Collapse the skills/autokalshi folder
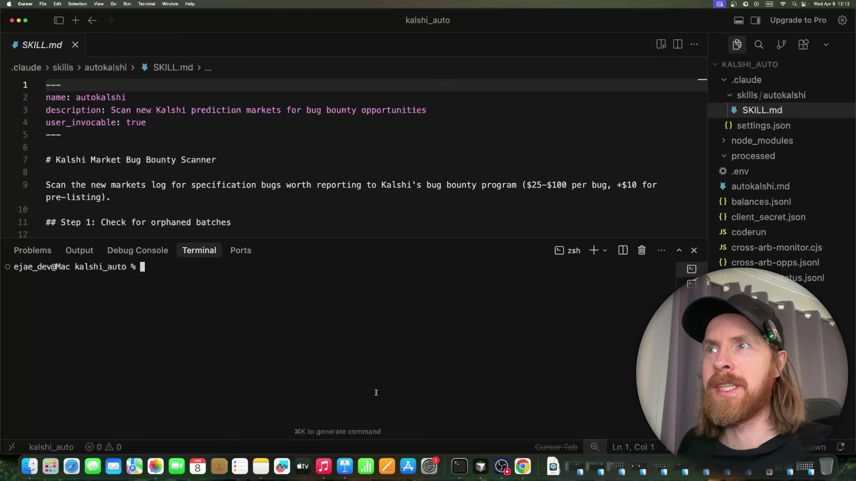This screenshot has height=481, width=856. click(x=730, y=95)
